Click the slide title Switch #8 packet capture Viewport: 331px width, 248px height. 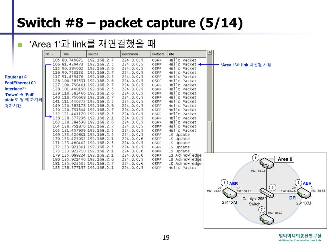click(130, 23)
